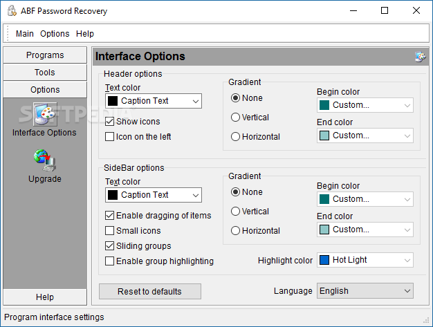This screenshot has width=433, height=327.
Task: Open SideBar gradient Begin color dropdown
Action: pyautogui.click(x=365, y=199)
